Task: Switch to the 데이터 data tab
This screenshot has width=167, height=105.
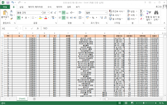Action: click(x=59, y=7)
